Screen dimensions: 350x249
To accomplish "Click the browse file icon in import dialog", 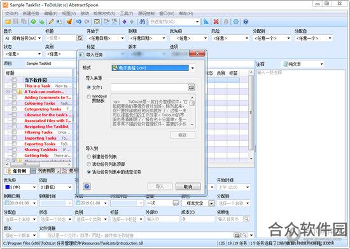I will pyautogui.click(x=192, y=87).
